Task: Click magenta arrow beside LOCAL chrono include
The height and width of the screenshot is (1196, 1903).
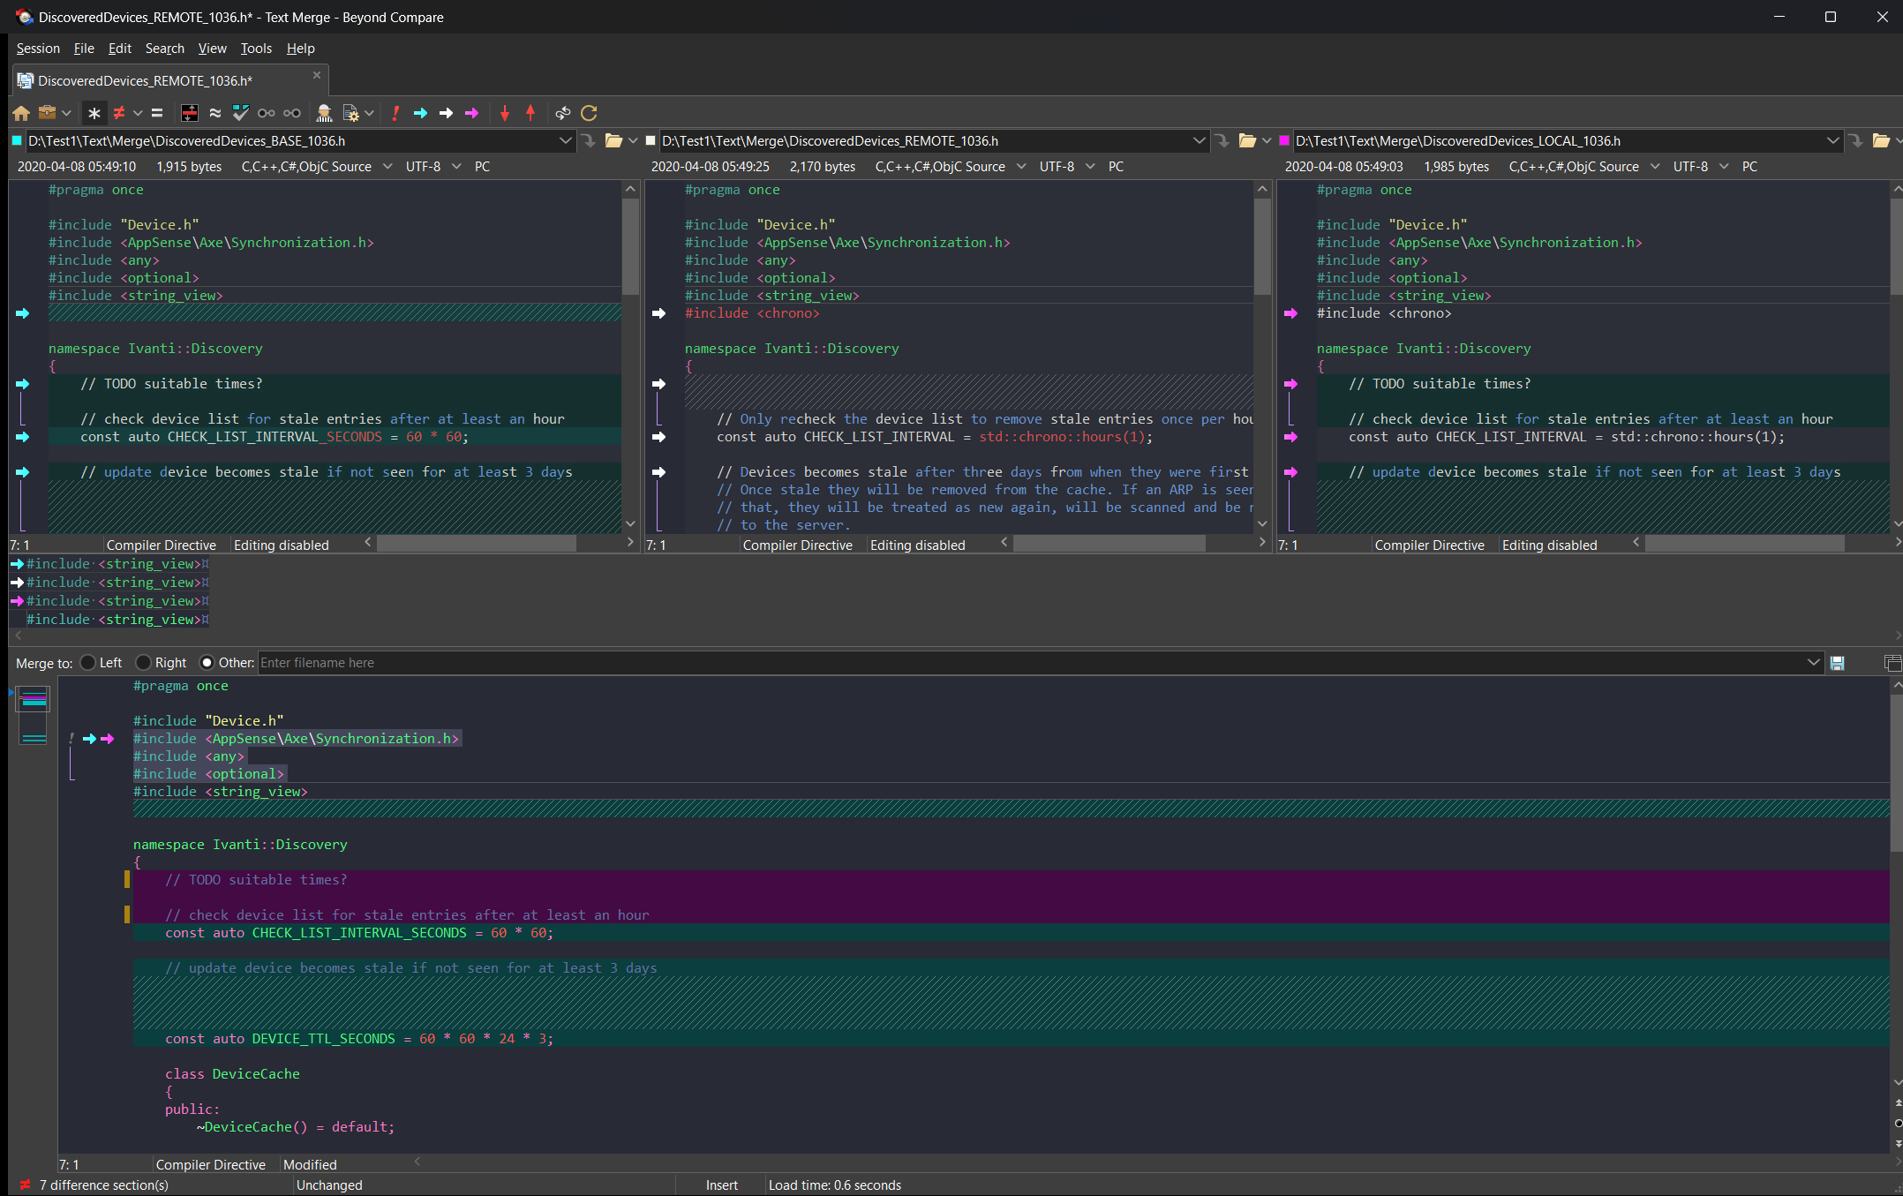Action: tap(1291, 313)
